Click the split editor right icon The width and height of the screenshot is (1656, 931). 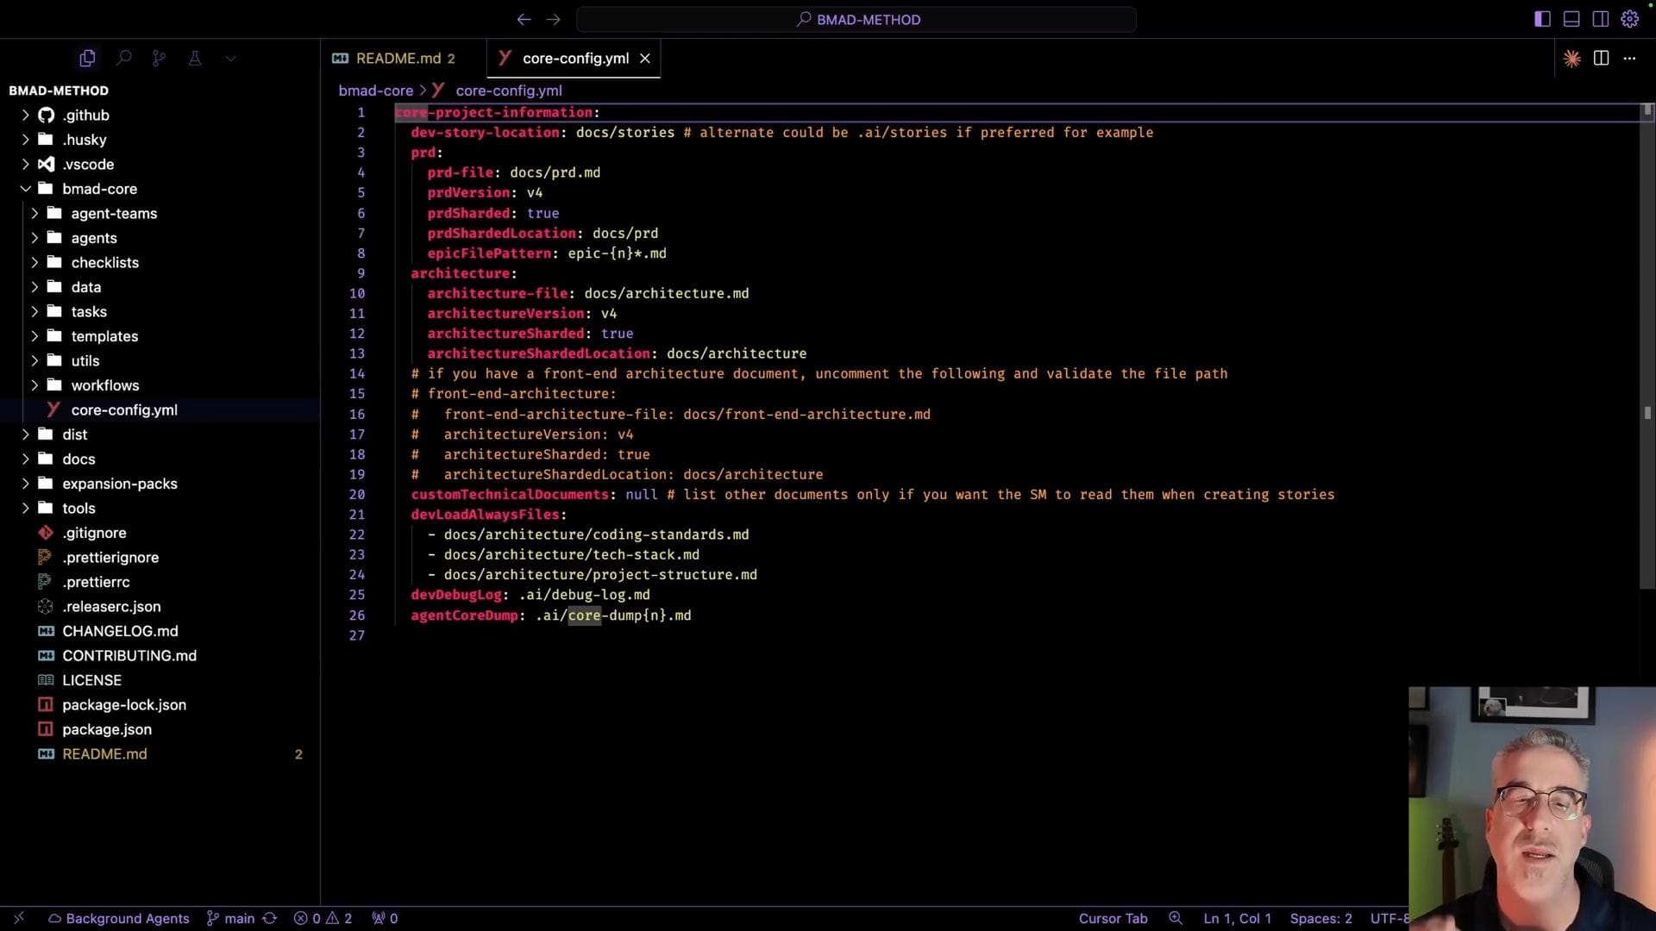1601,59
